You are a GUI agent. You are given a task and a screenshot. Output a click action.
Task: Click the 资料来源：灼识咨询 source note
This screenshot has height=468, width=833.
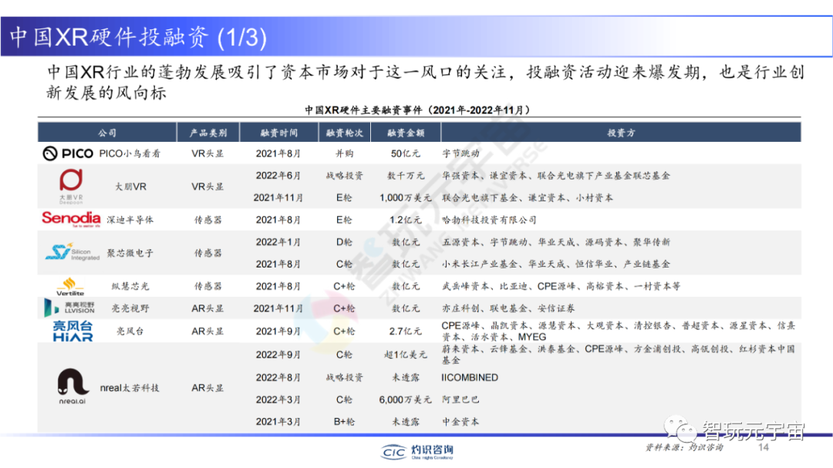684,447
